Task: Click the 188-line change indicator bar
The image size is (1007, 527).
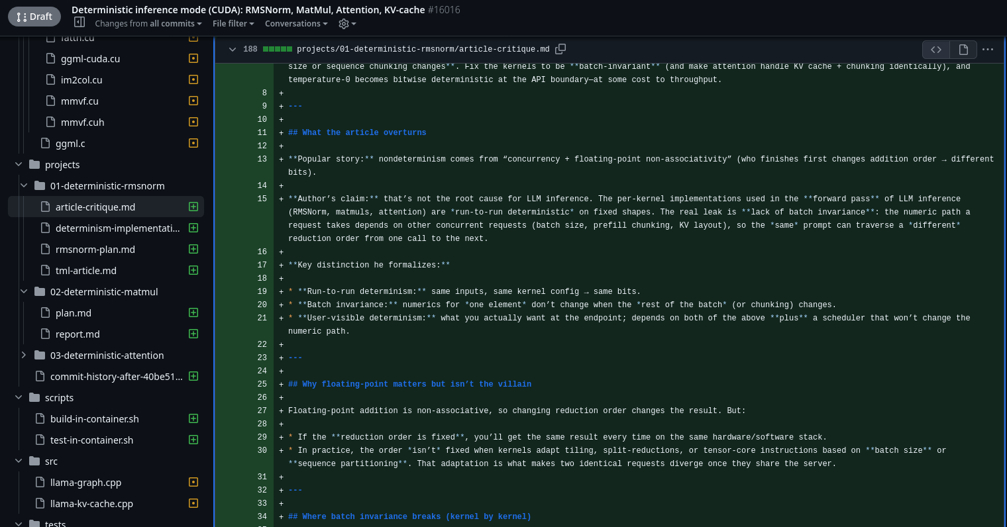Action: (278, 50)
